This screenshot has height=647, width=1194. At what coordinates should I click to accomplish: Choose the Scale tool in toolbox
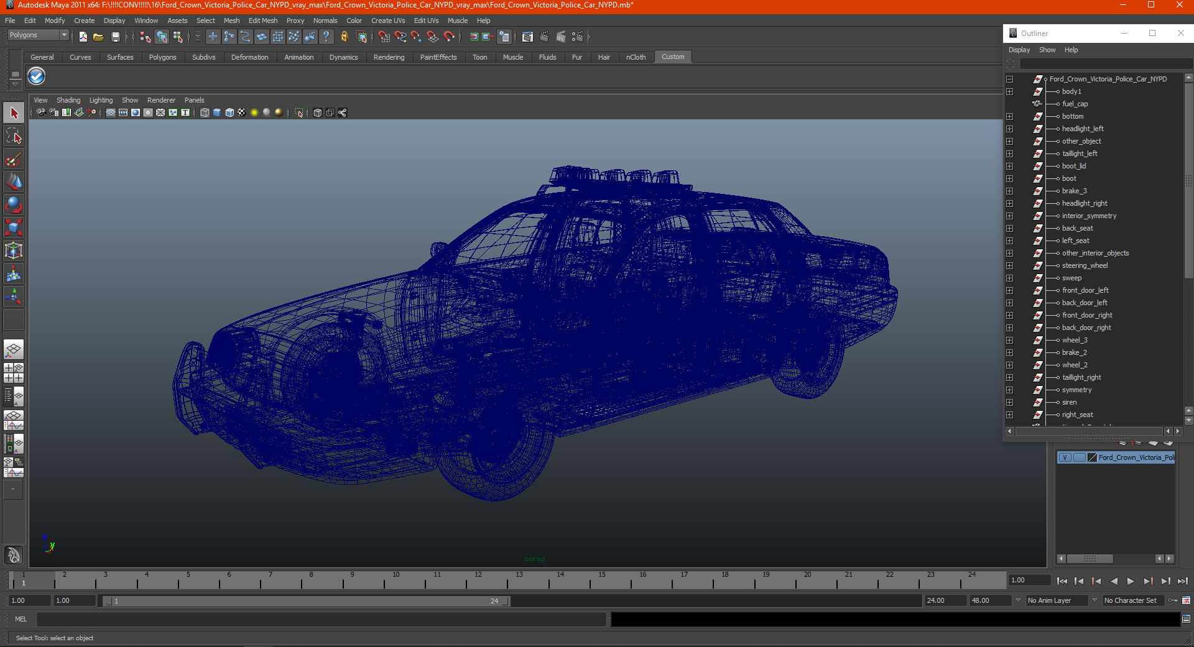[14, 228]
